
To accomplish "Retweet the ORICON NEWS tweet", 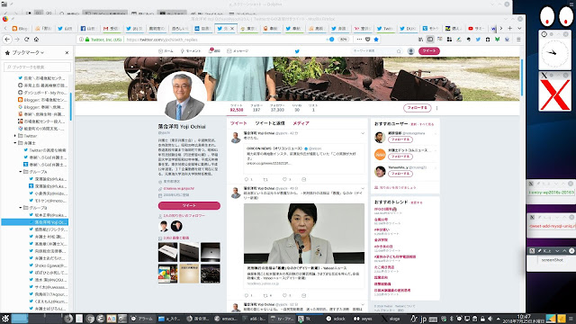I will (265, 179).
